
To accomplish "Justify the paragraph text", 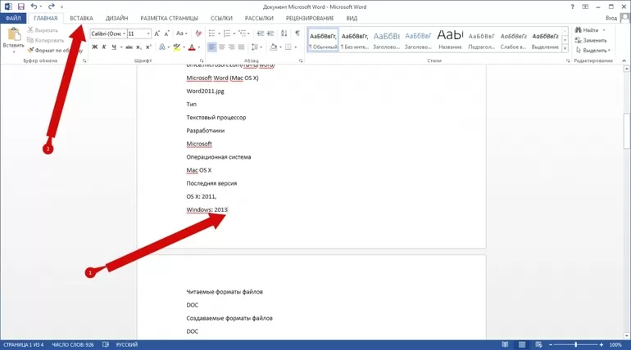I will [x=241, y=47].
